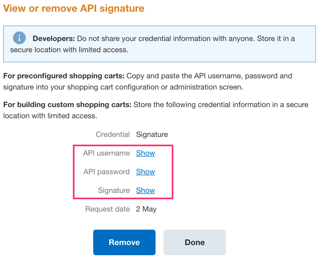This screenshot has height=260, width=318.
Task: Click the Remove button to delete the signature
Action: 124,242
